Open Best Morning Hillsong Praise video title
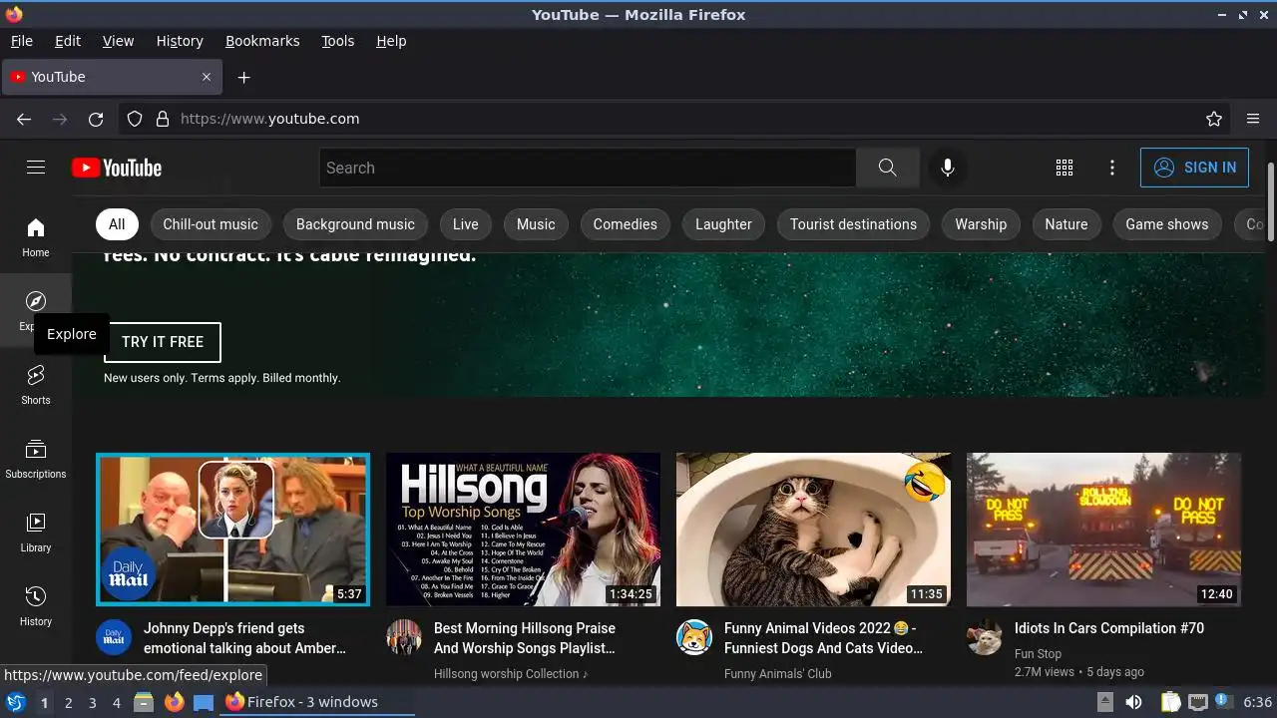Image resolution: width=1277 pixels, height=718 pixels. tap(525, 638)
